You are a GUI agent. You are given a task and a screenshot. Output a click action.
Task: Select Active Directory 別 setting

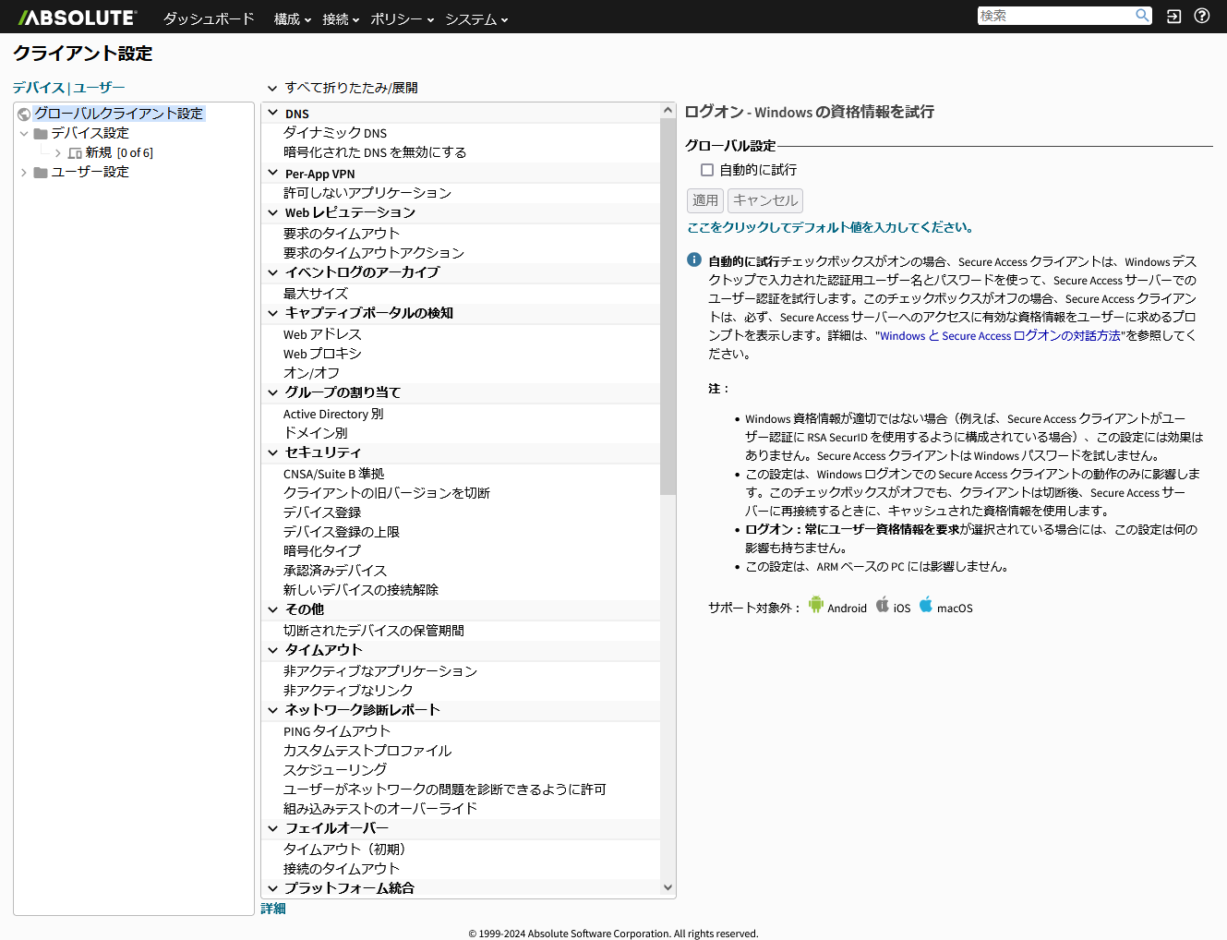pos(333,414)
